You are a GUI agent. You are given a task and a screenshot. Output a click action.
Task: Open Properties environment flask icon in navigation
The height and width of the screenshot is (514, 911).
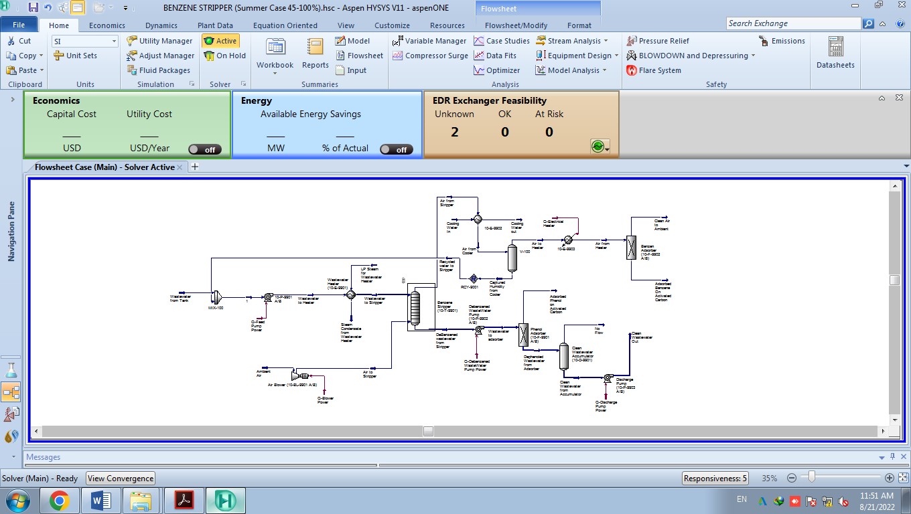point(11,370)
